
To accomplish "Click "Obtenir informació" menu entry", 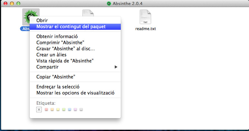I will point(57,37).
